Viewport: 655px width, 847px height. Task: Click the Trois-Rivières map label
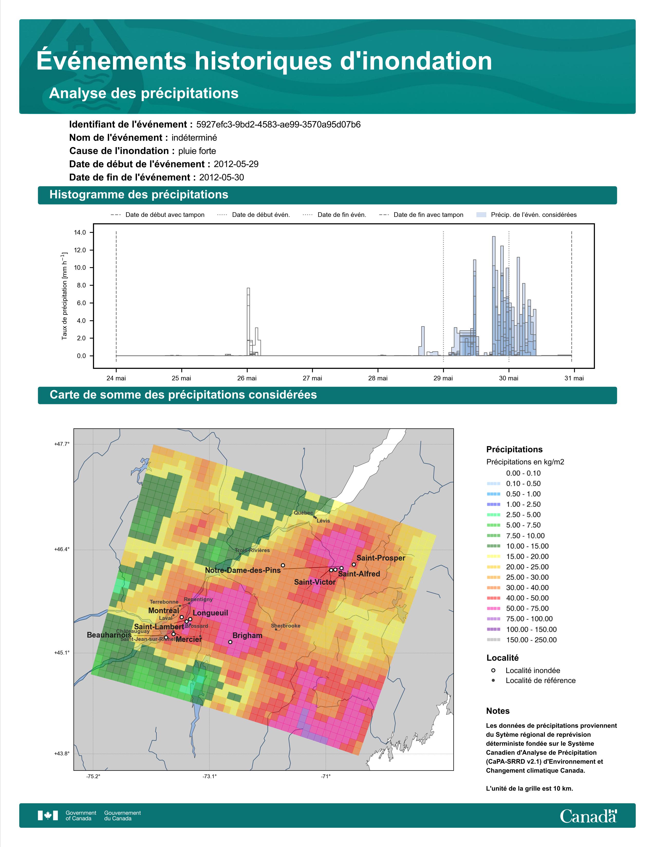pyautogui.click(x=252, y=550)
